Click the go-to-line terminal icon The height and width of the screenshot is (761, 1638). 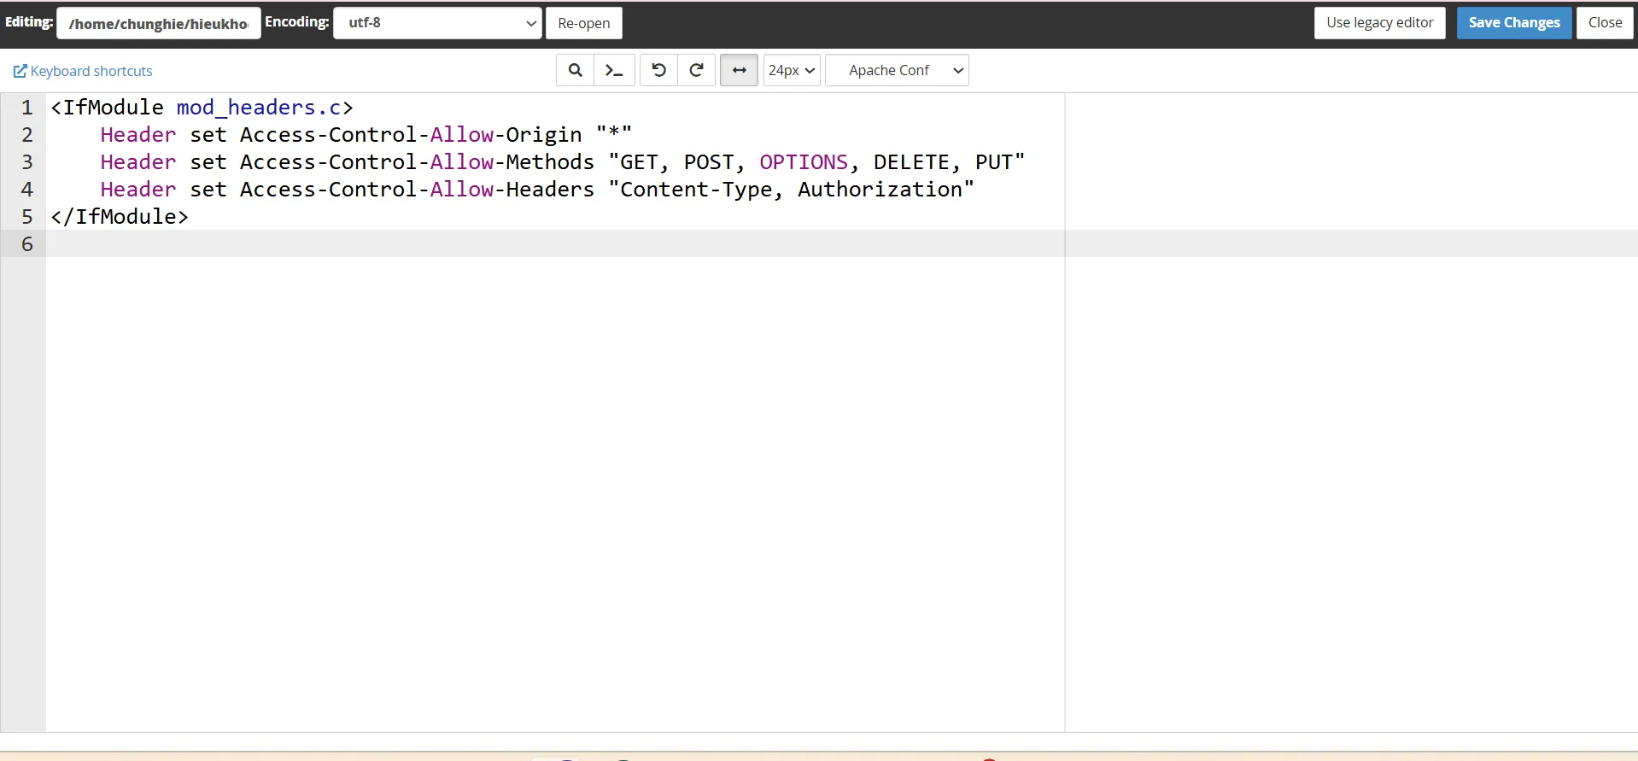[x=614, y=70]
